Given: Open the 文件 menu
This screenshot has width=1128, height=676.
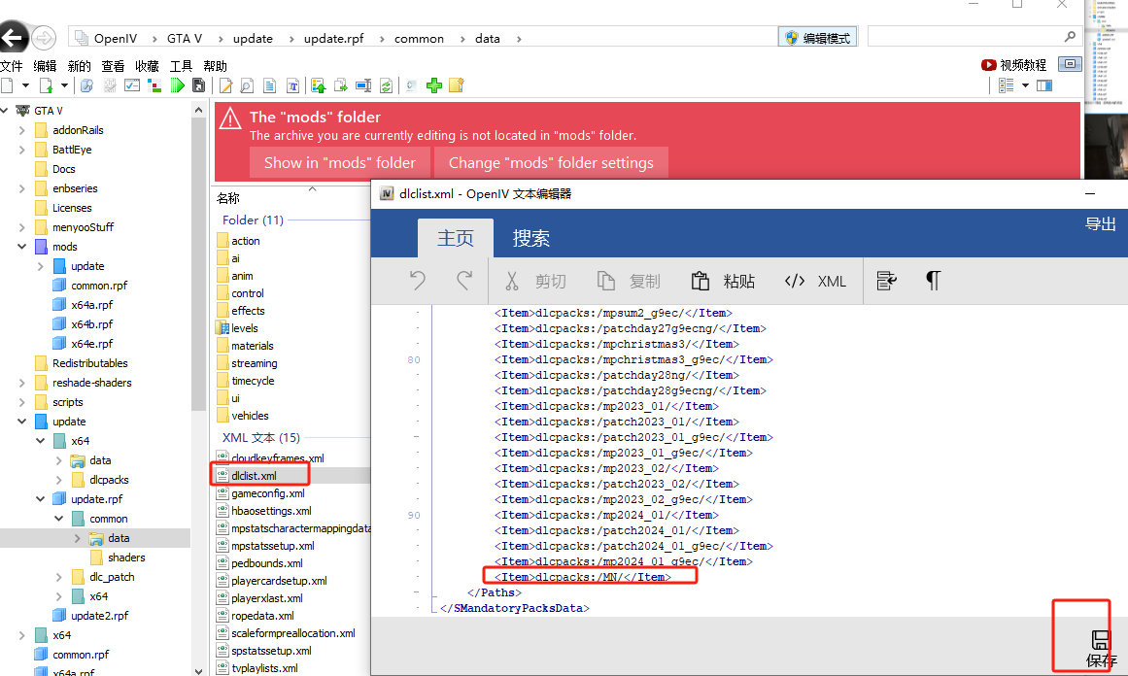Looking at the screenshot, I should click(12, 66).
